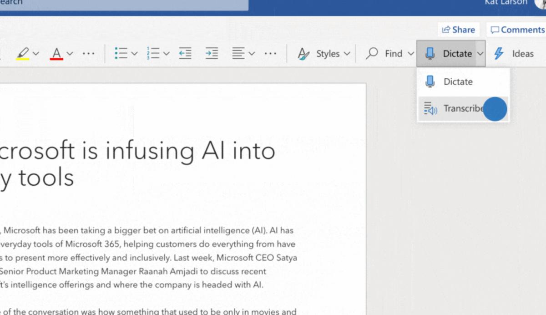This screenshot has height=315, width=546.
Task: Click the increase indent icon
Action: point(212,53)
